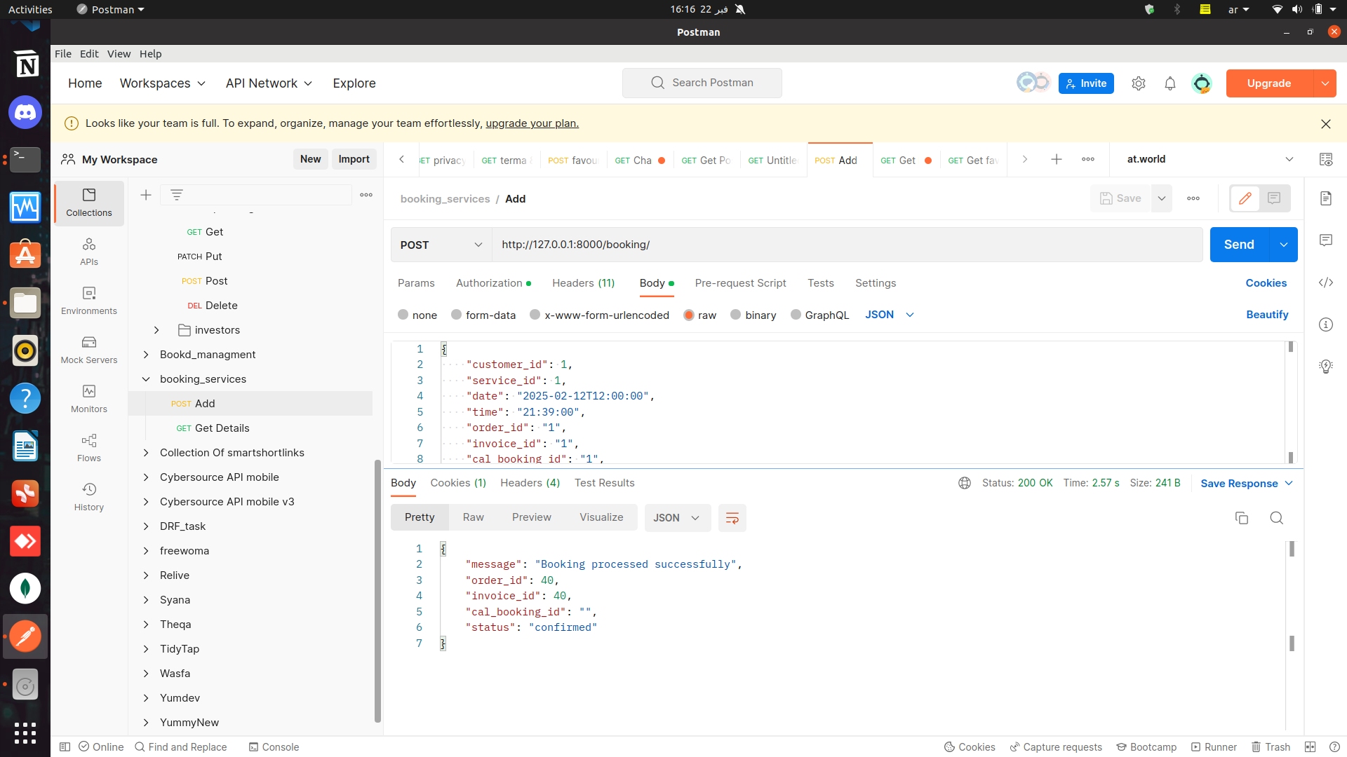Switch to edit mode pencil icon
1347x757 pixels.
(1245, 198)
